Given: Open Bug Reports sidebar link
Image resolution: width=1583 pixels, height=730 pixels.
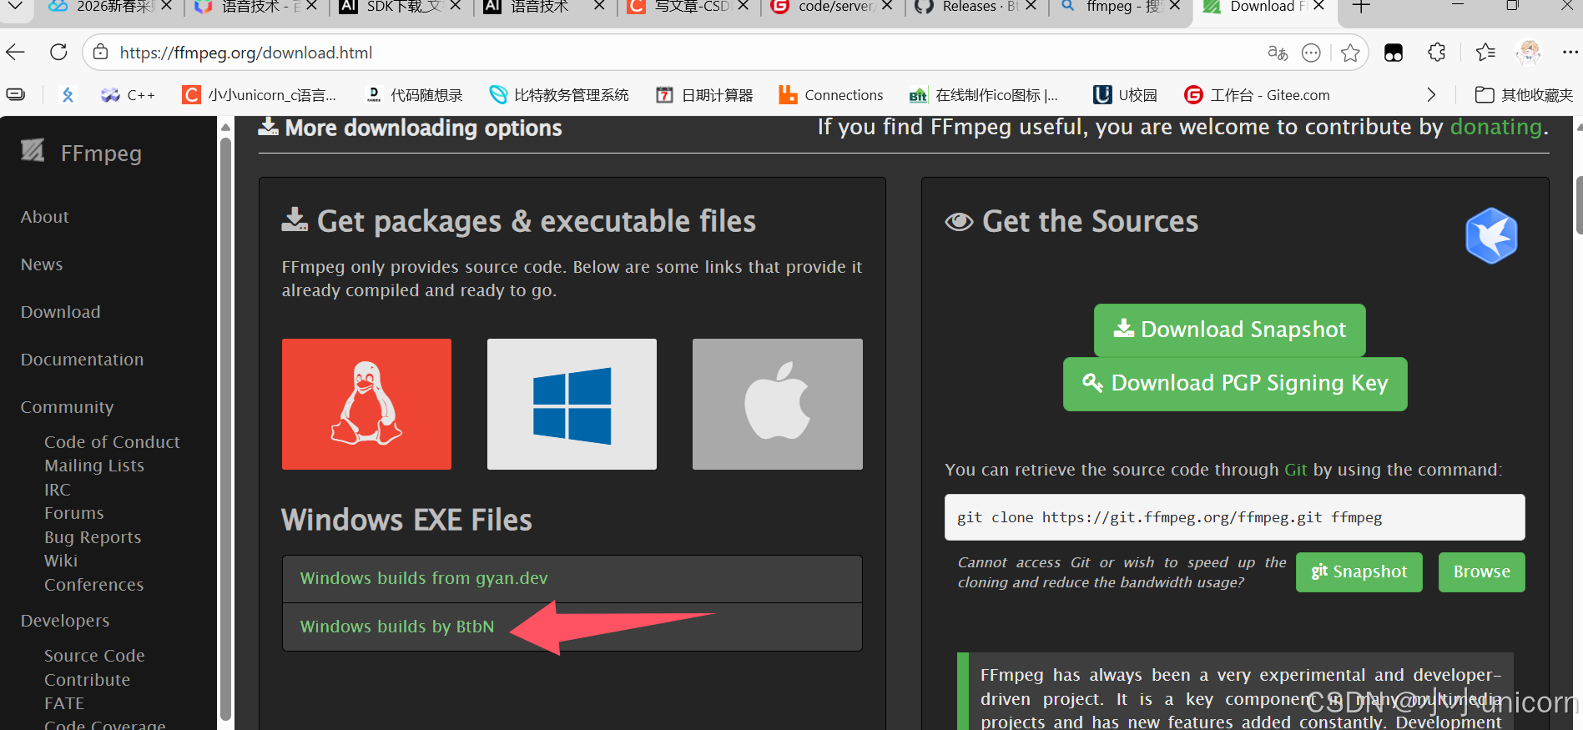Looking at the screenshot, I should 93,537.
